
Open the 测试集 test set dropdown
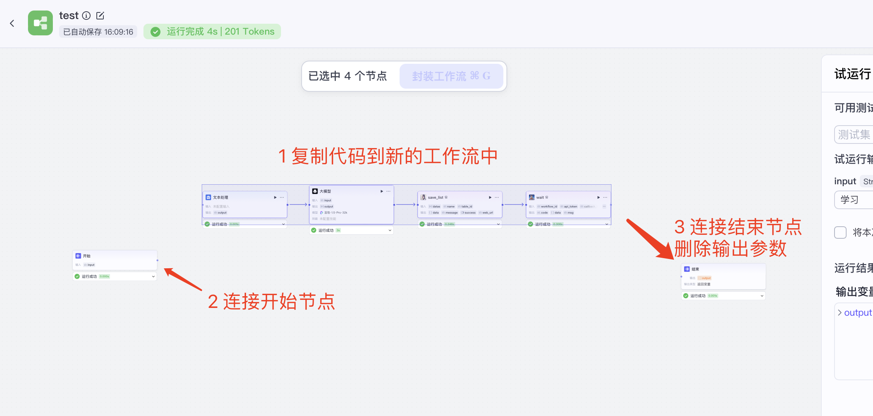coord(854,135)
